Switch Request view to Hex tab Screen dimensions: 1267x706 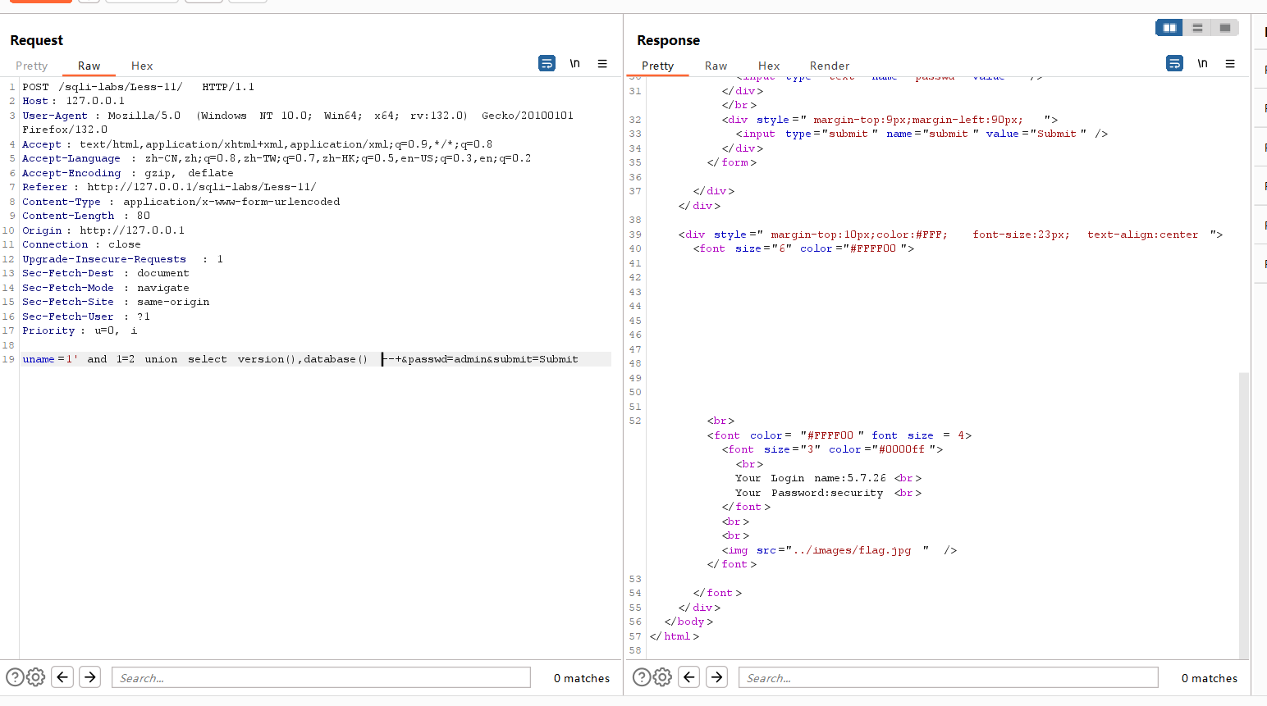[142, 66]
